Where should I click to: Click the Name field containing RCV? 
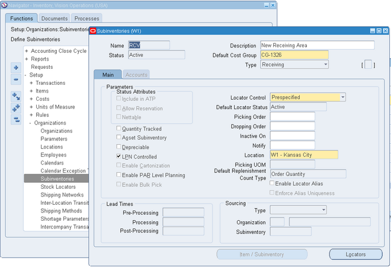[x=149, y=45]
